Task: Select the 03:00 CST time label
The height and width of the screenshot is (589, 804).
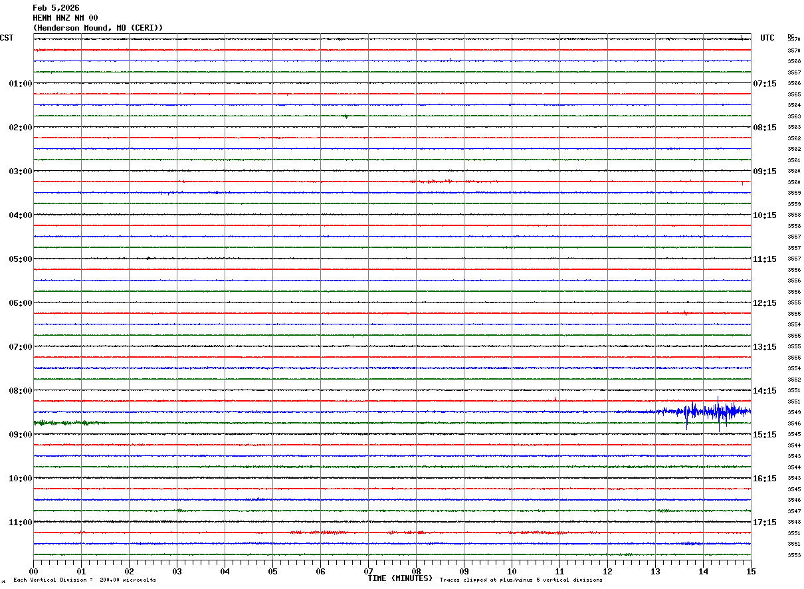Action: click(20, 172)
